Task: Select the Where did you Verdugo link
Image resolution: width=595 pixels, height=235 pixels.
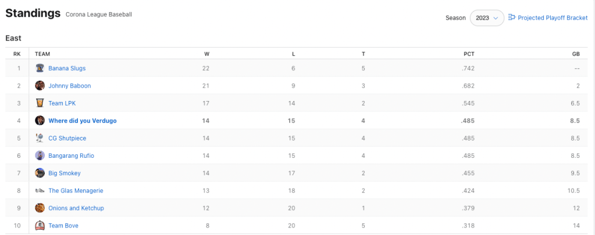Action: point(83,121)
